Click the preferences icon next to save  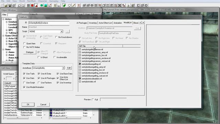[14, 6]
